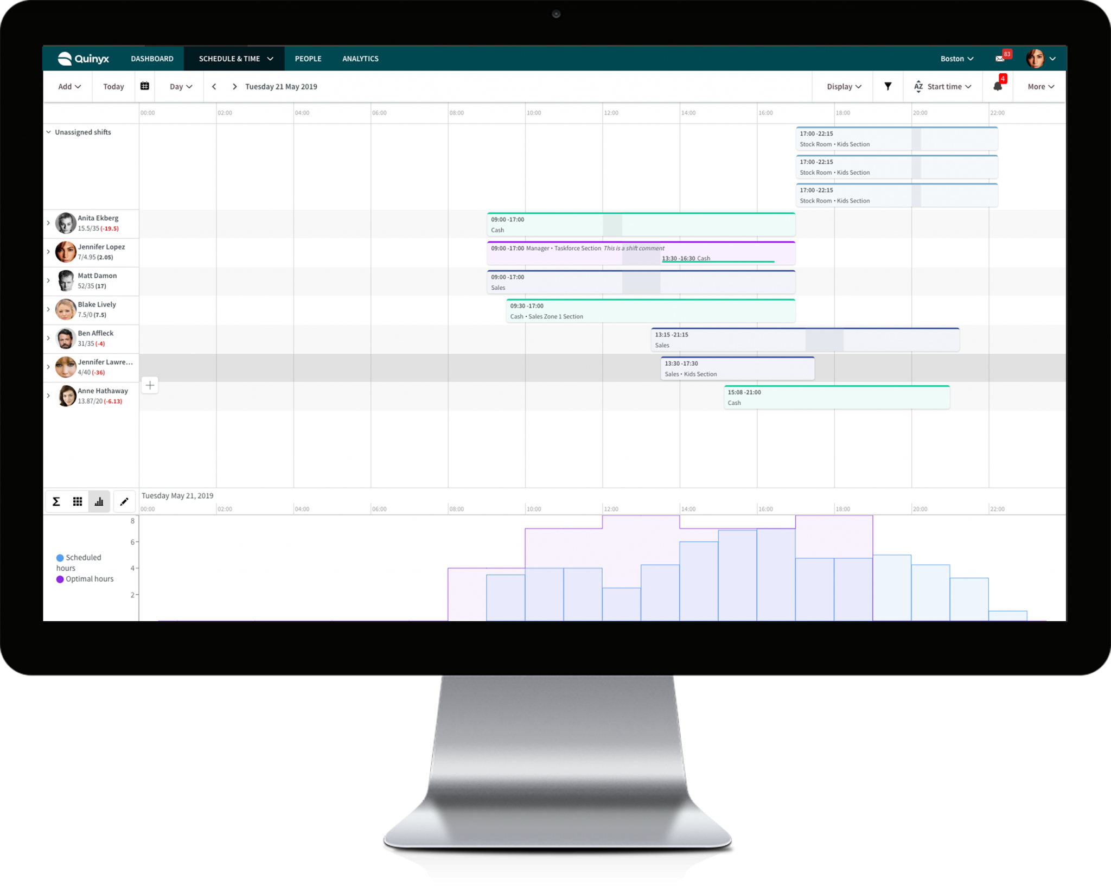
Task: Open the calendar date picker icon
Action: 145,86
